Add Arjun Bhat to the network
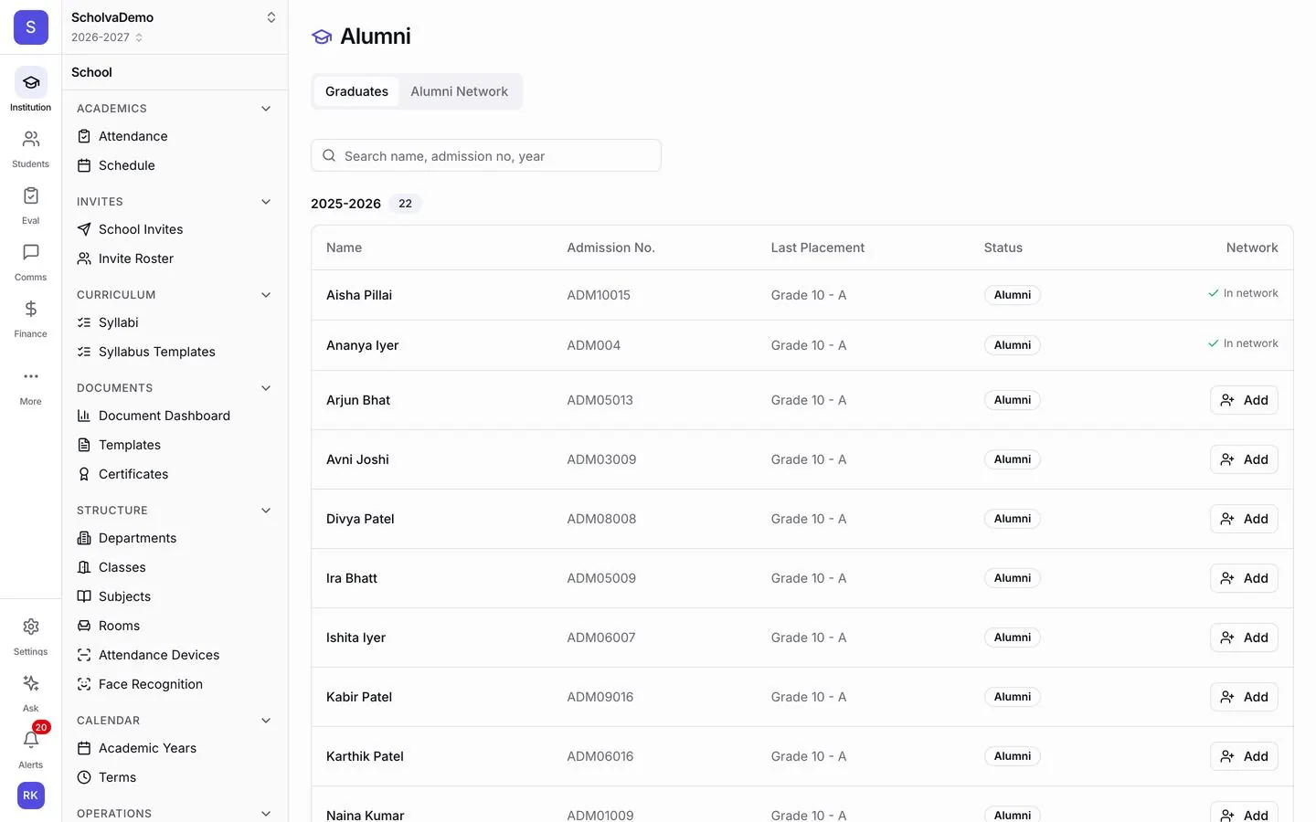The width and height of the screenshot is (1316, 822). tap(1244, 400)
